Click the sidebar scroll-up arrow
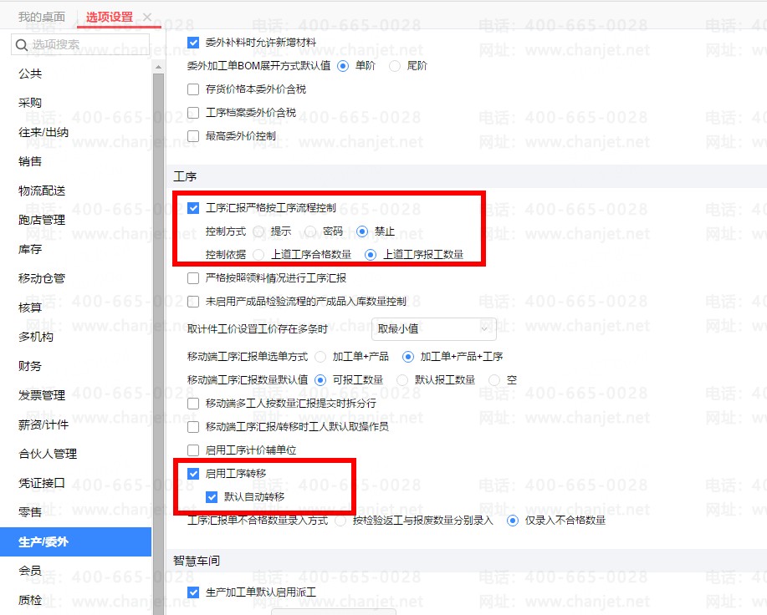 click(x=158, y=67)
